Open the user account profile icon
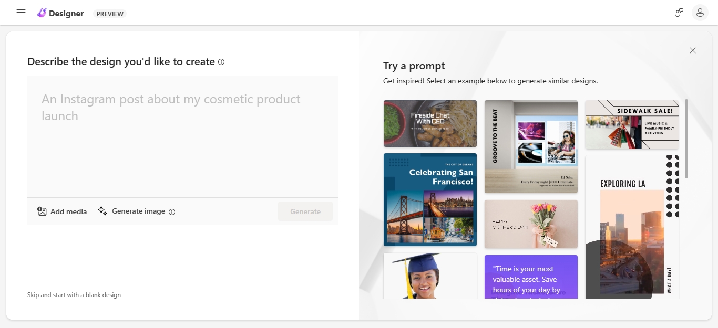Image resolution: width=718 pixels, height=328 pixels. [x=700, y=13]
